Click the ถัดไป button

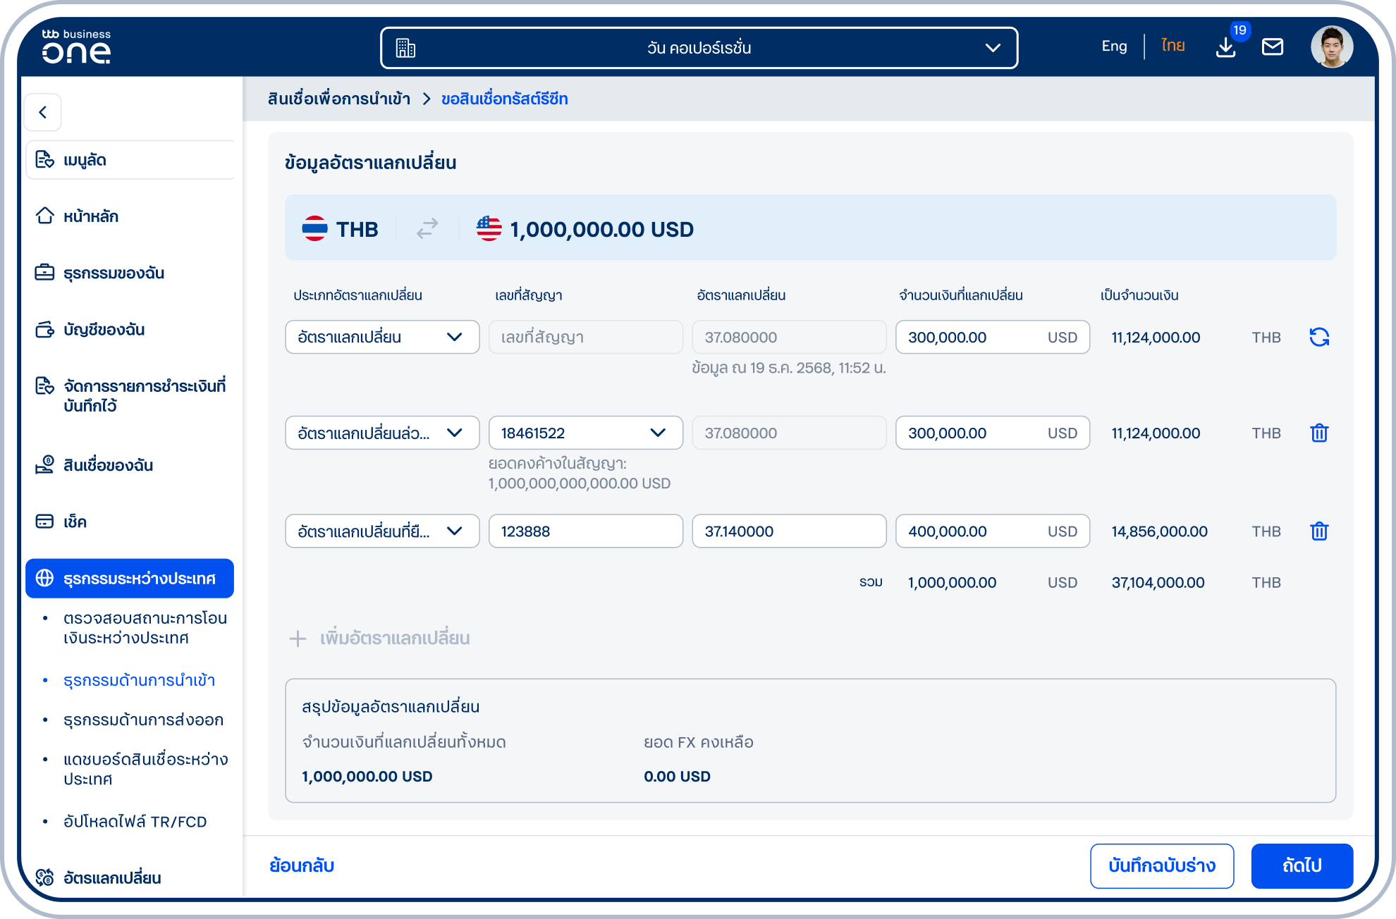pyautogui.click(x=1302, y=865)
